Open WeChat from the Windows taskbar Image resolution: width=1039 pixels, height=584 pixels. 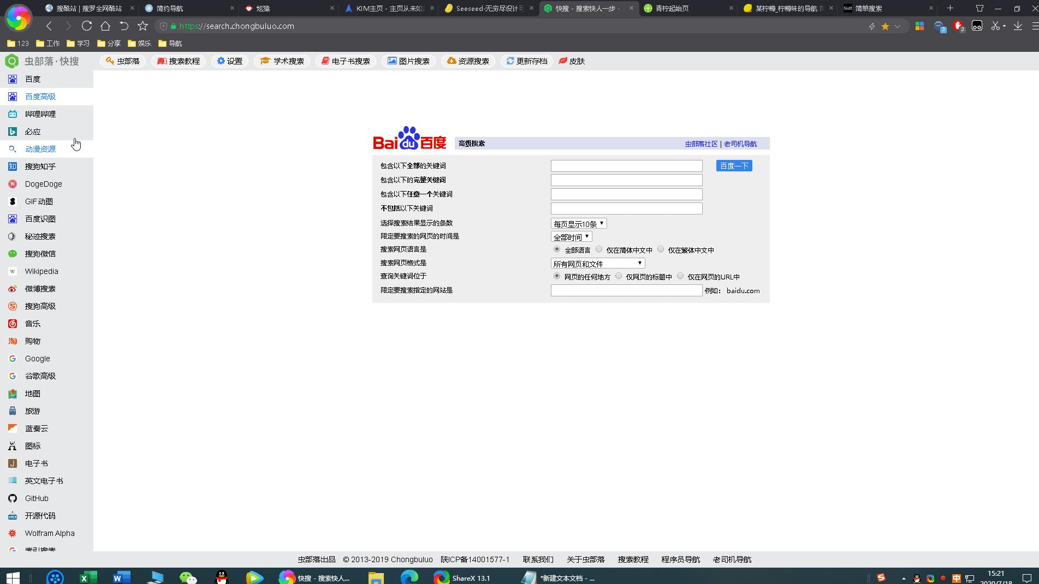(188, 577)
